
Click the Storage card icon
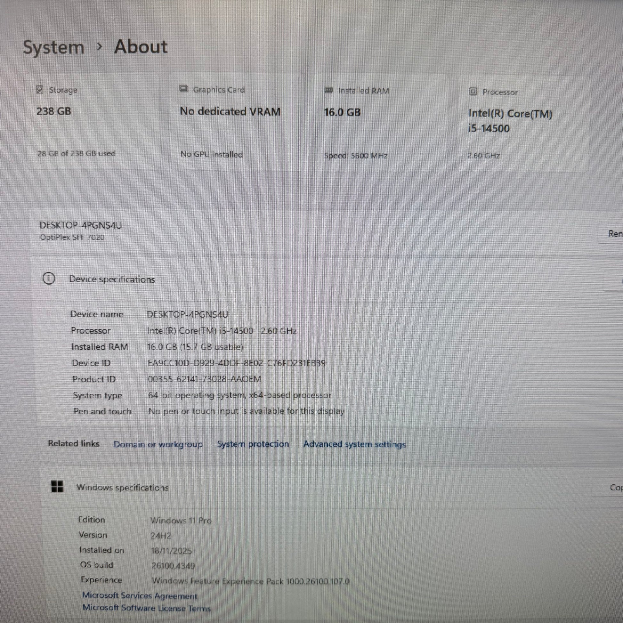[39, 90]
